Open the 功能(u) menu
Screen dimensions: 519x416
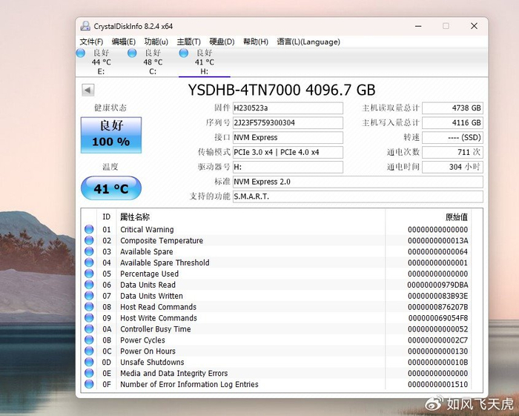coord(156,42)
